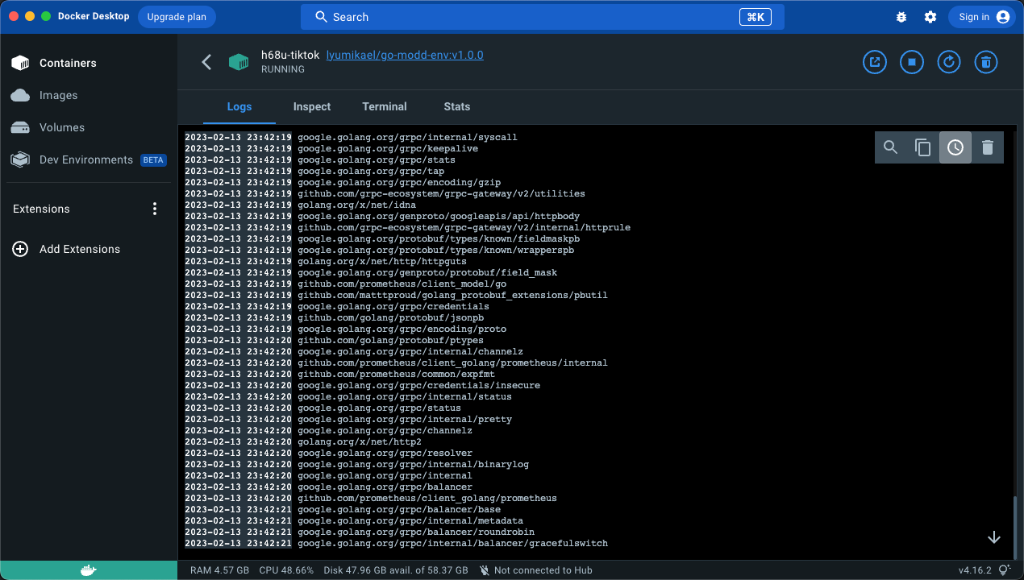Open Extensions three-dot menu

156,209
